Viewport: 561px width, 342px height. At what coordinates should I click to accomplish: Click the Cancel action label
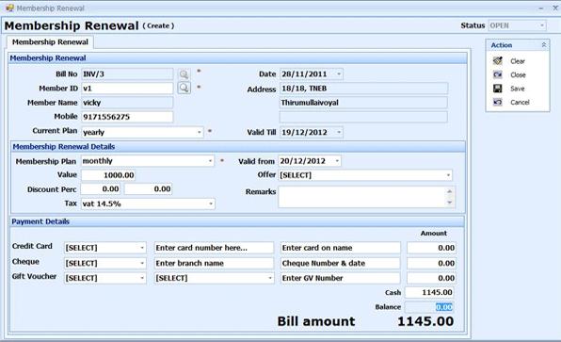pyautogui.click(x=520, y=102)
